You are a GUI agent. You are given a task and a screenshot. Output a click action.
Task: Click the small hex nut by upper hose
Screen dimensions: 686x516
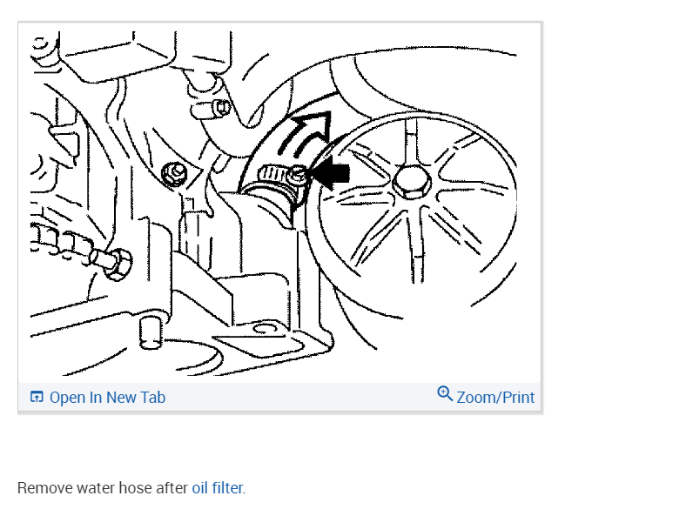[223, 107]
